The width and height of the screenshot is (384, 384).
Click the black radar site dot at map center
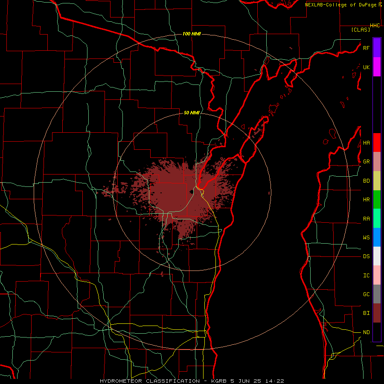(191, 192)
